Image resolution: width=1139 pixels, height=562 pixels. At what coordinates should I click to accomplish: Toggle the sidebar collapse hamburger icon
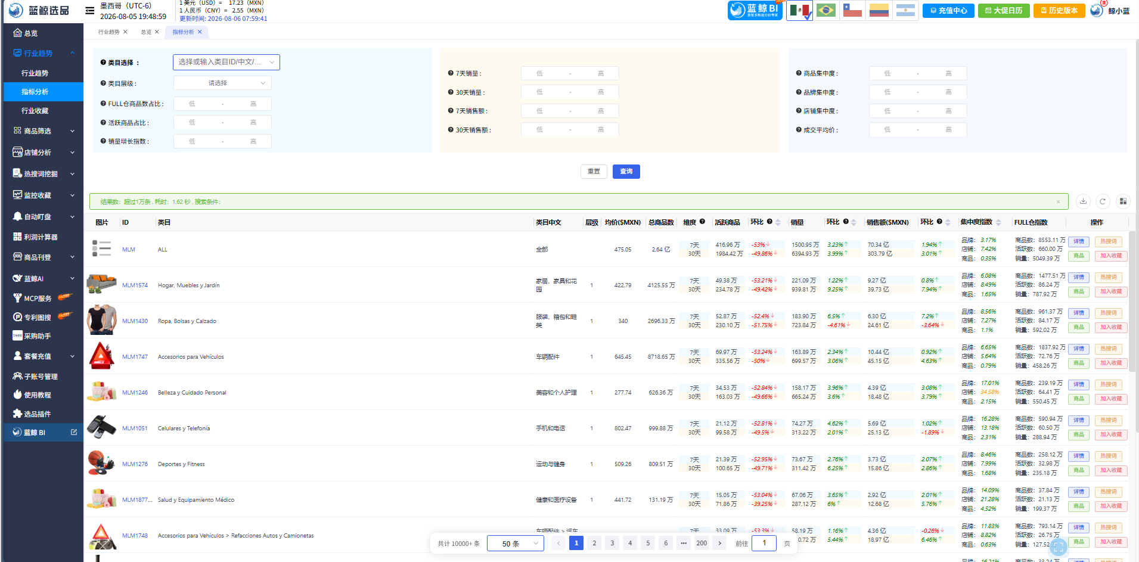click(89, 10)
